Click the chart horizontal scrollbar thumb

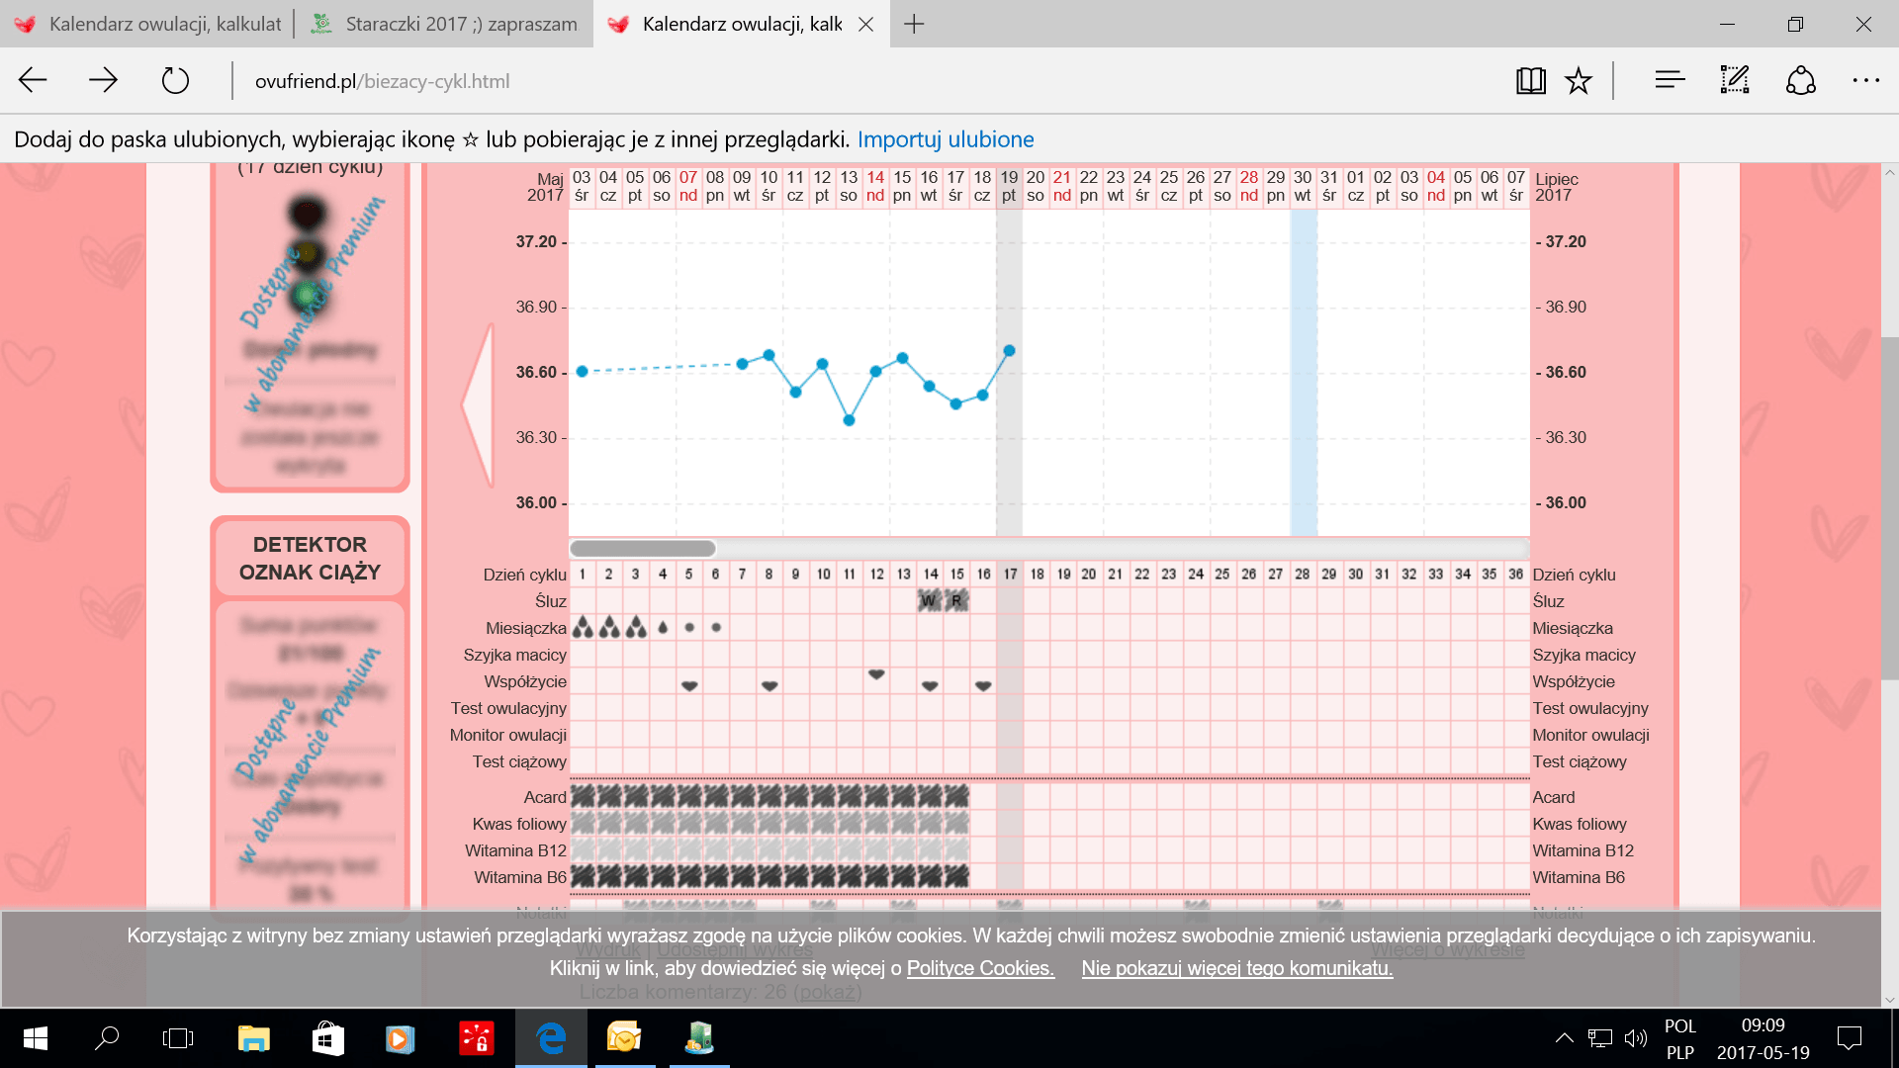pos(643,548)
